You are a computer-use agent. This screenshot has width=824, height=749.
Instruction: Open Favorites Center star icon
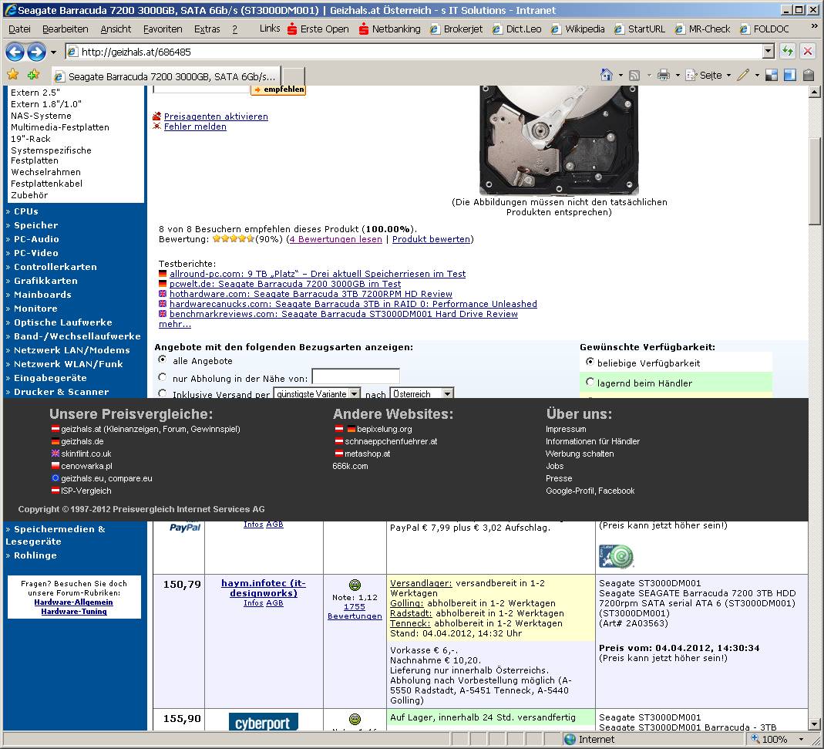(x=12, y=75)
